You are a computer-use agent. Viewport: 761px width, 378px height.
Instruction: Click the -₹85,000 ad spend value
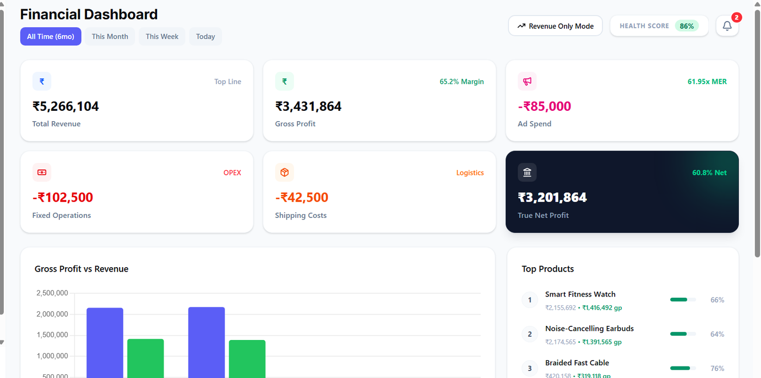tap(545, 106)
